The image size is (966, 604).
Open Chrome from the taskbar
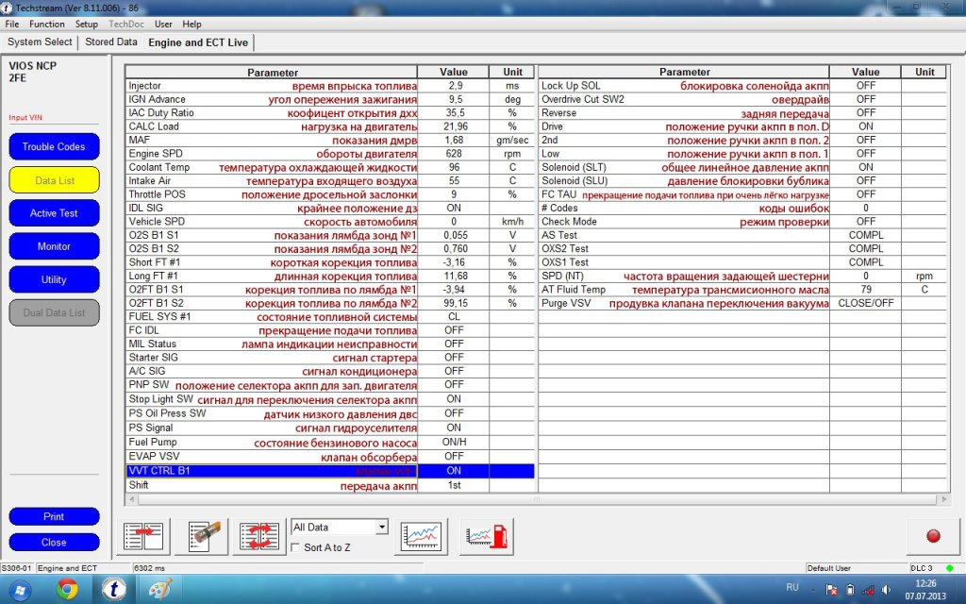click(67, 590)
